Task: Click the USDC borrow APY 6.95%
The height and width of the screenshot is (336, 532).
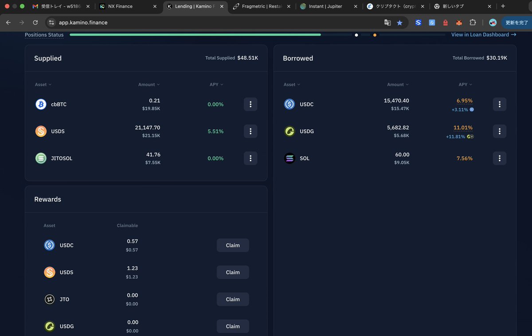Action: 465,100
